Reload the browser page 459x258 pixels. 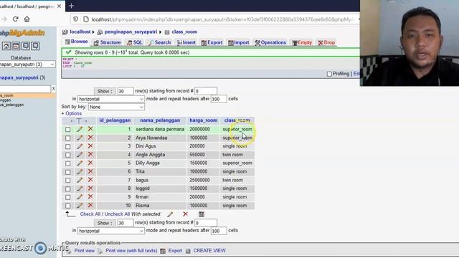(x=16, y=19)
